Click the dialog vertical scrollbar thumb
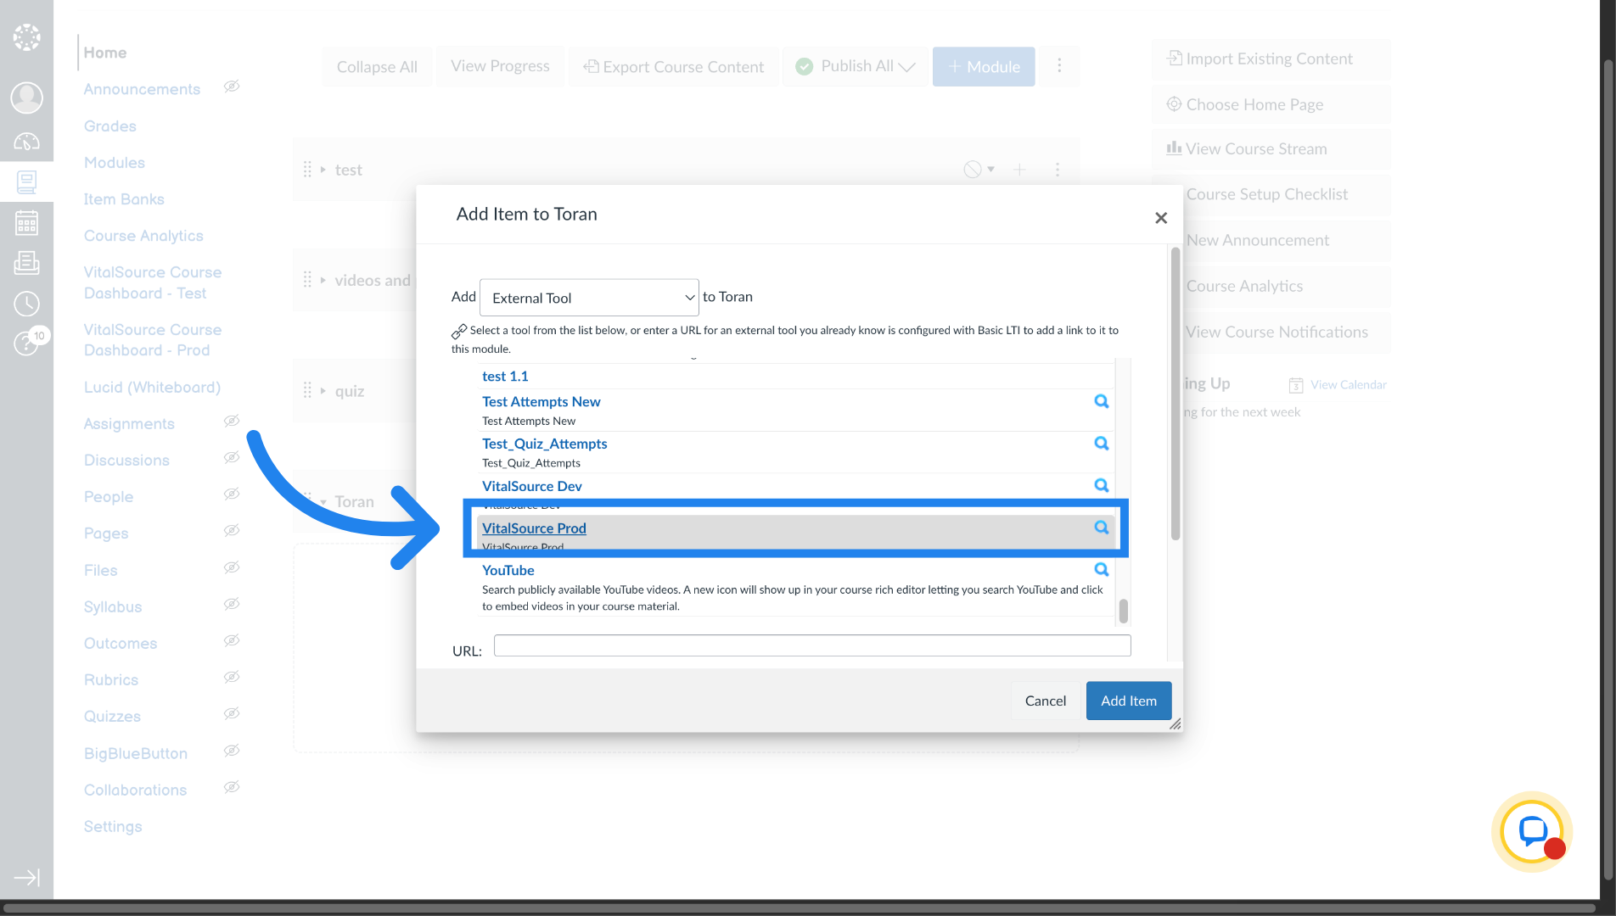This screenshot has height=916, width=1616. coord(1176,394)
